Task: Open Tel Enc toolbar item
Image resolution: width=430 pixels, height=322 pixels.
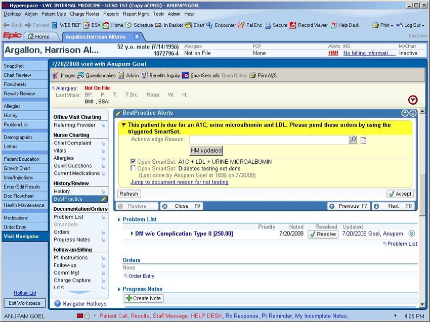Action: pyautogui.click(x=250, y=25)
